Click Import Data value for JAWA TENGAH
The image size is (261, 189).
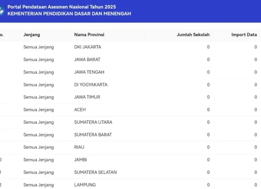[256, 72]
